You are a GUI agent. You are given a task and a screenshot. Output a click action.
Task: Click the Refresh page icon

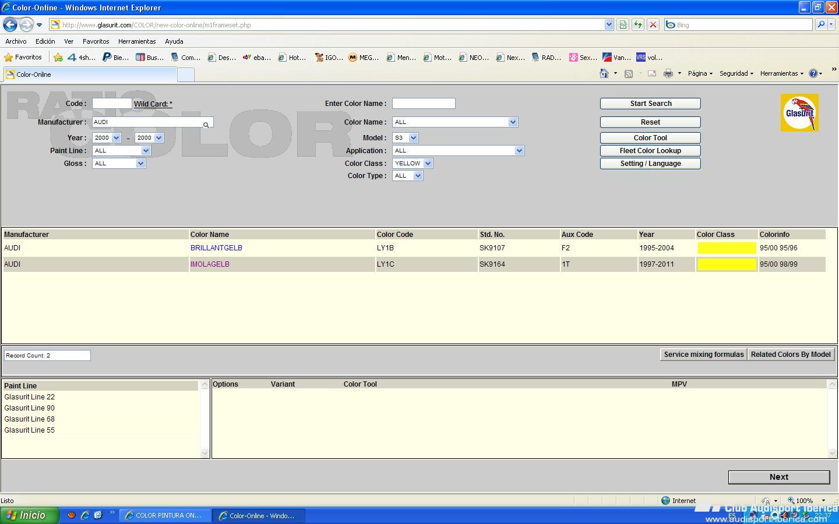coord(638,24)
